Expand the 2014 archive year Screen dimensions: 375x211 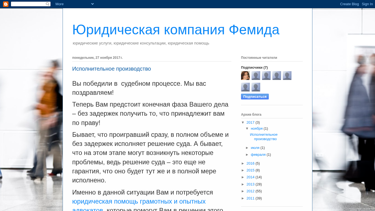pos(243,177)
